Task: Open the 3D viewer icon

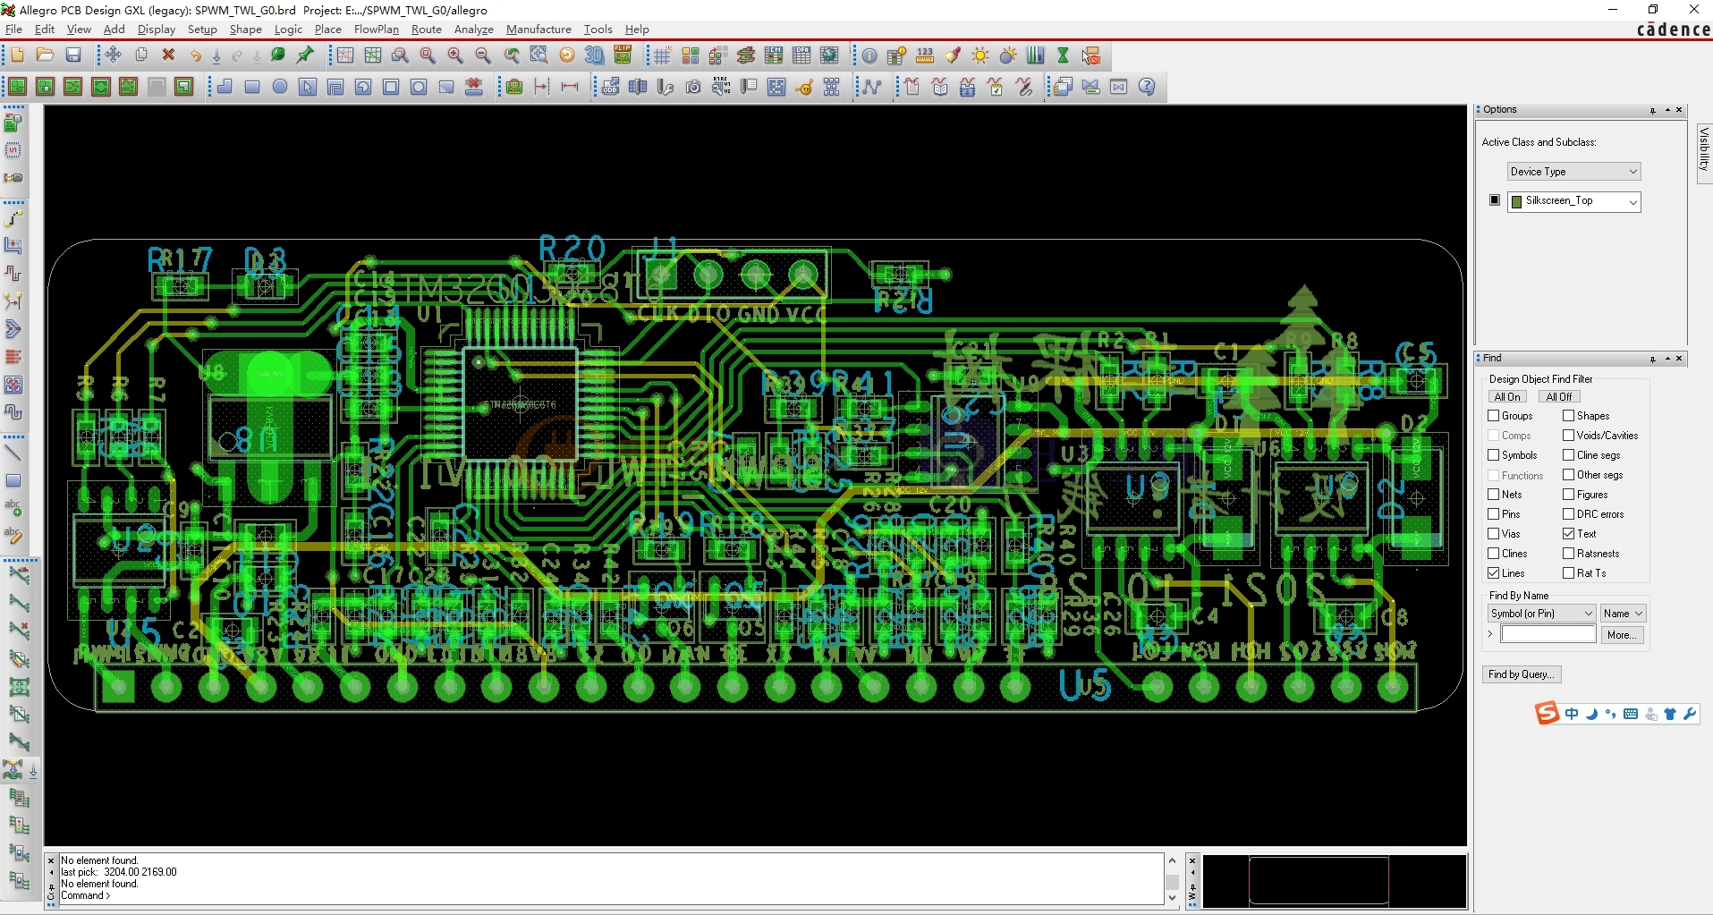Action: pos(595,55)
